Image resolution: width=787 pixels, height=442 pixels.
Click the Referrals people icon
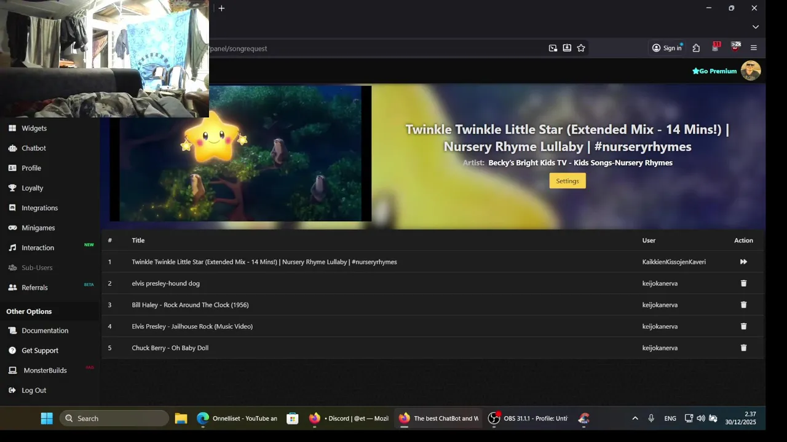tap(12, 287)
